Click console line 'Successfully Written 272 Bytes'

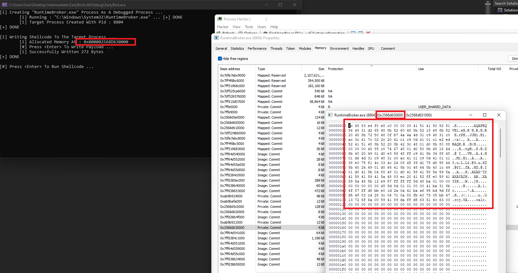pos(62,52)
